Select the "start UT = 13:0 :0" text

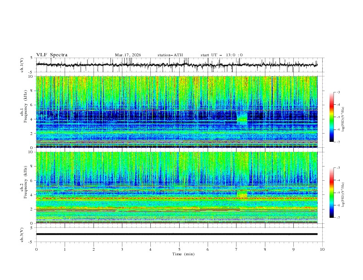click(x=221, y=55)
